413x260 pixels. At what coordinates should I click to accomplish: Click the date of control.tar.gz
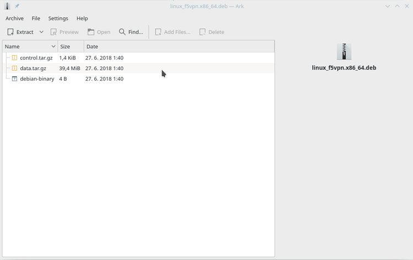(x=104, y=58)
